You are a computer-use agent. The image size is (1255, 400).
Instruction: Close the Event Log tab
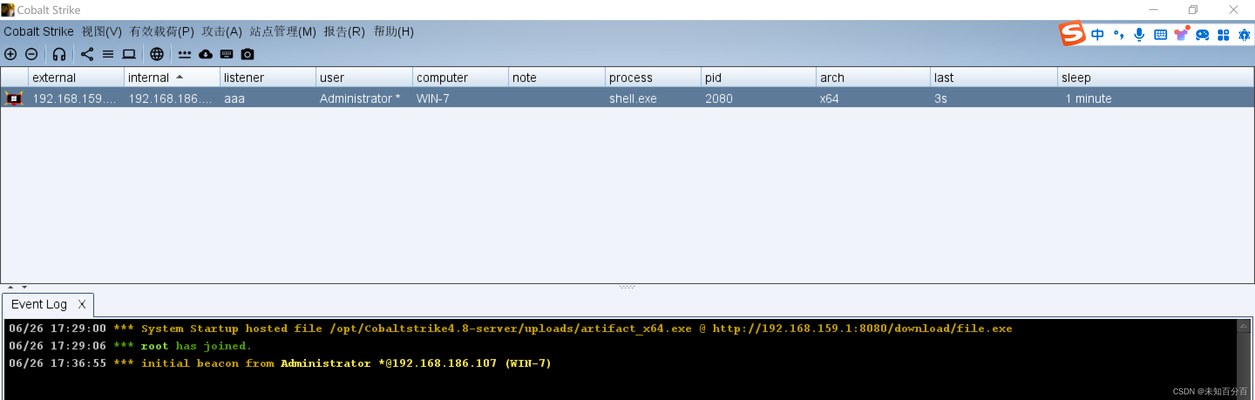(x=82, y=305)
